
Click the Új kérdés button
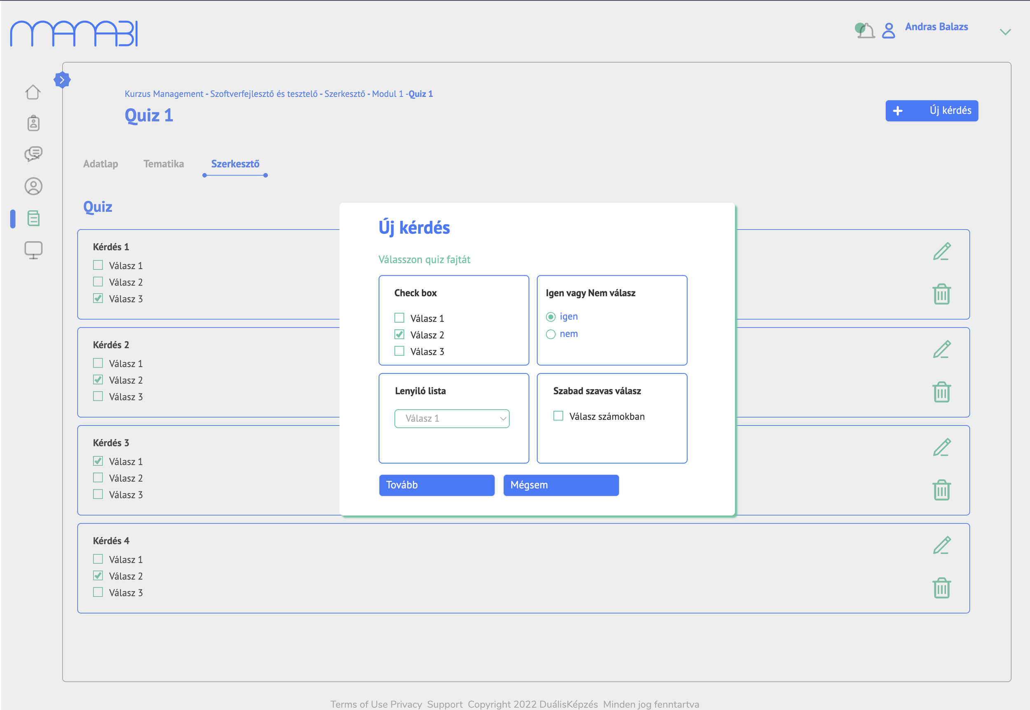pos(932,110)
